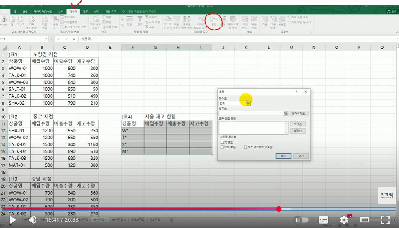Click the select-all corner of the sheet
This screenshot has height=228, width=399.
[x=4, y=48]
